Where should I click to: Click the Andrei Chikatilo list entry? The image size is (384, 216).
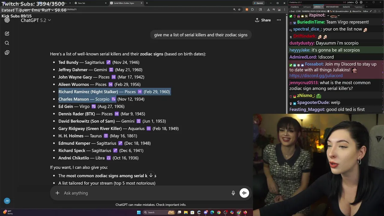coord(98,158)
